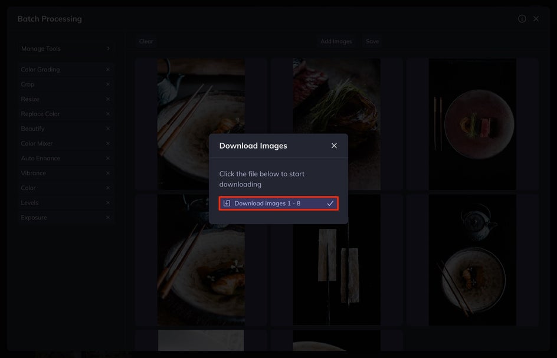The height and width of the screenshot is (358, 557).
Task: Remove the Color Grading tool with its X
Action: click(x=107, y=70)
